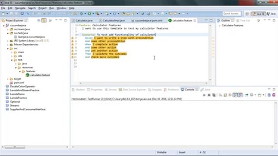
Task: Toggle Scroll Lock in the Console toolbar
Action: [x=225, y=95]
